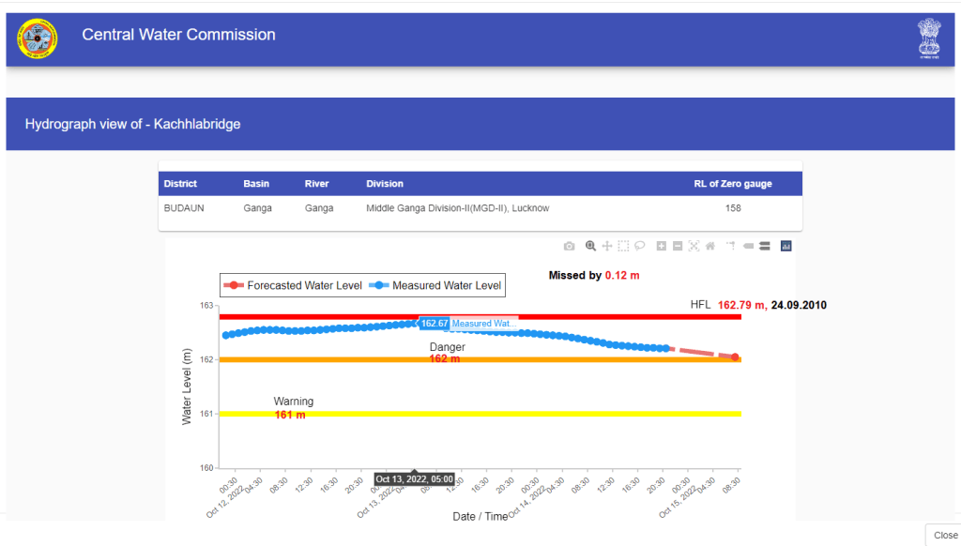
Task: Open the Plotly logo link
Action: tap(786, 246)
